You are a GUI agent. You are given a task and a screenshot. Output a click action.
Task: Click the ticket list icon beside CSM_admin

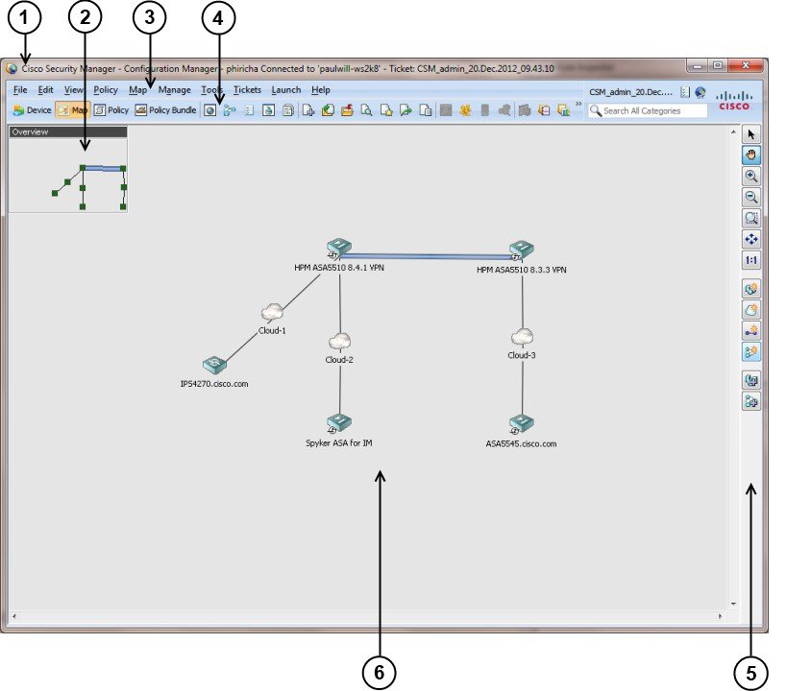685,92
